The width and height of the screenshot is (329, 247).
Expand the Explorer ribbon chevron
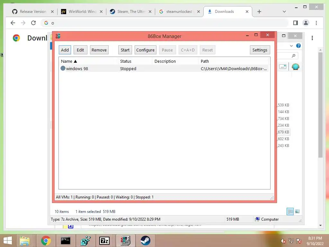[291, 46]
